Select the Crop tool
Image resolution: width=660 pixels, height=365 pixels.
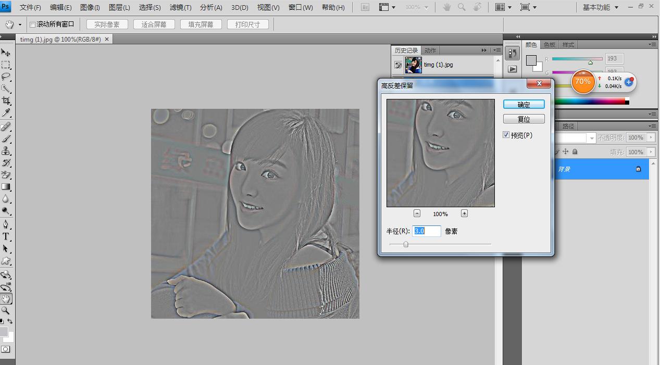tap(6, 100)
